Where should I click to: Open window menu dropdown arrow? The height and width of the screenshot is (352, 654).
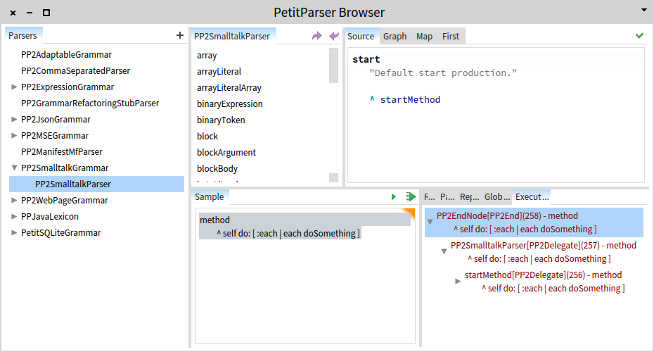pyautogui.click(x=644, y=10)
